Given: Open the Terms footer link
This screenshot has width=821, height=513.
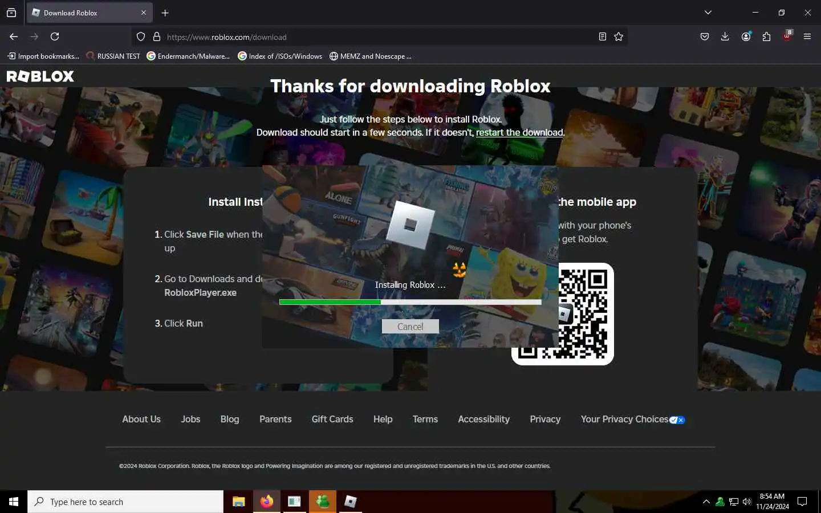Looking at the screenshot, I should (425, 419).
